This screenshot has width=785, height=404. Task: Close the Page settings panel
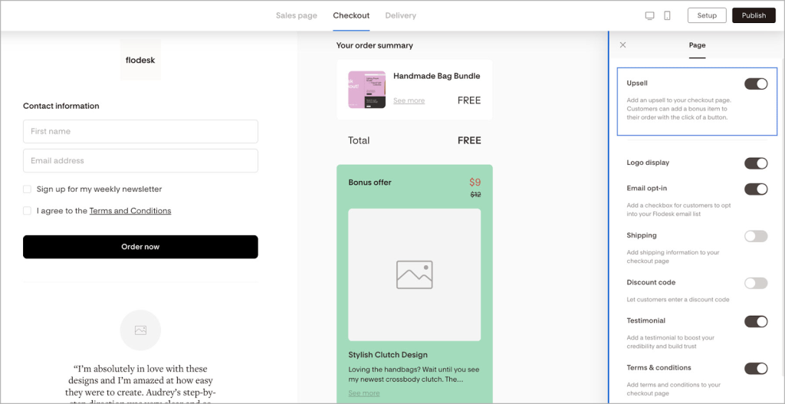[x=622, y=45]
